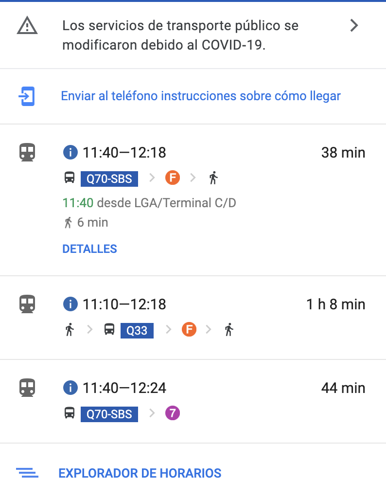386x499 pixels.
Task: Click the Q33 bus line badge
Action: point(137,330)
